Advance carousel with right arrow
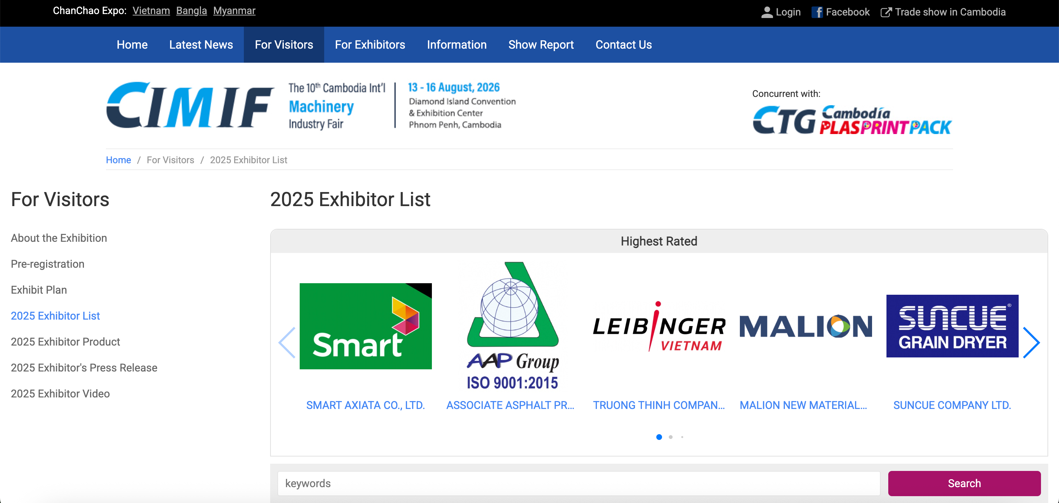The image size is (1059, 503). tap(1031, 343)
